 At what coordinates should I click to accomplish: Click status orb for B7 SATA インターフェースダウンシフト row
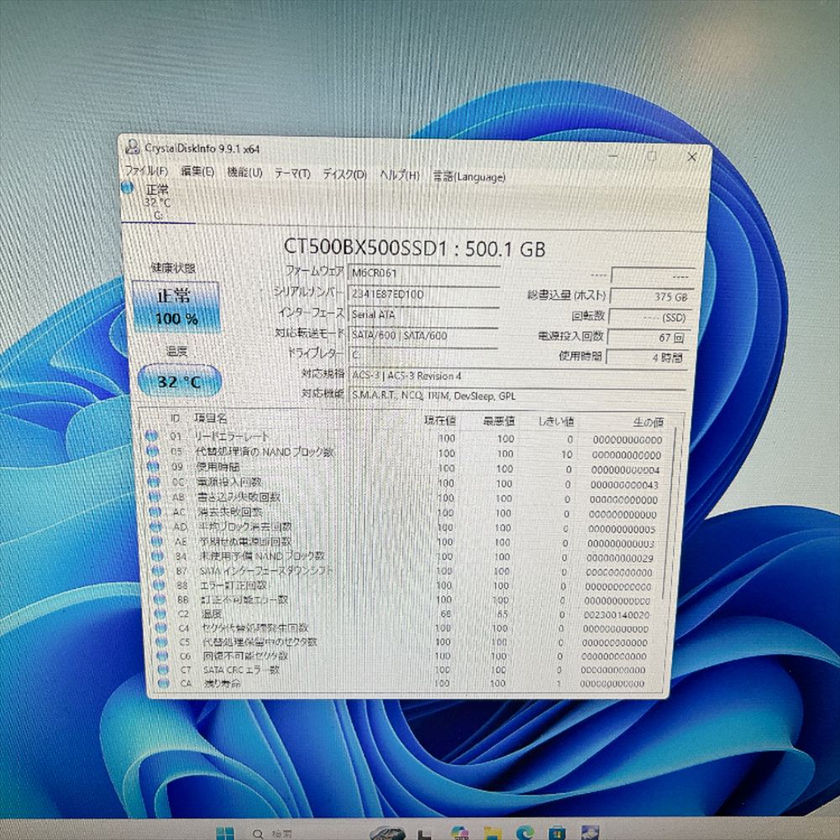pyautogui.click(x=158, y=570)
